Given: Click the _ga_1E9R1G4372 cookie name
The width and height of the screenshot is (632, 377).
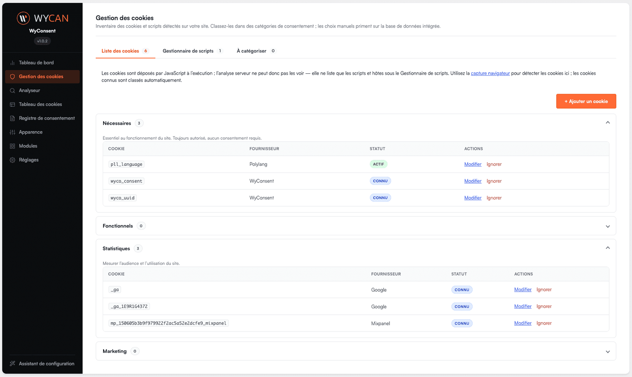Looking at the screenshot, I should click(129, 306).
